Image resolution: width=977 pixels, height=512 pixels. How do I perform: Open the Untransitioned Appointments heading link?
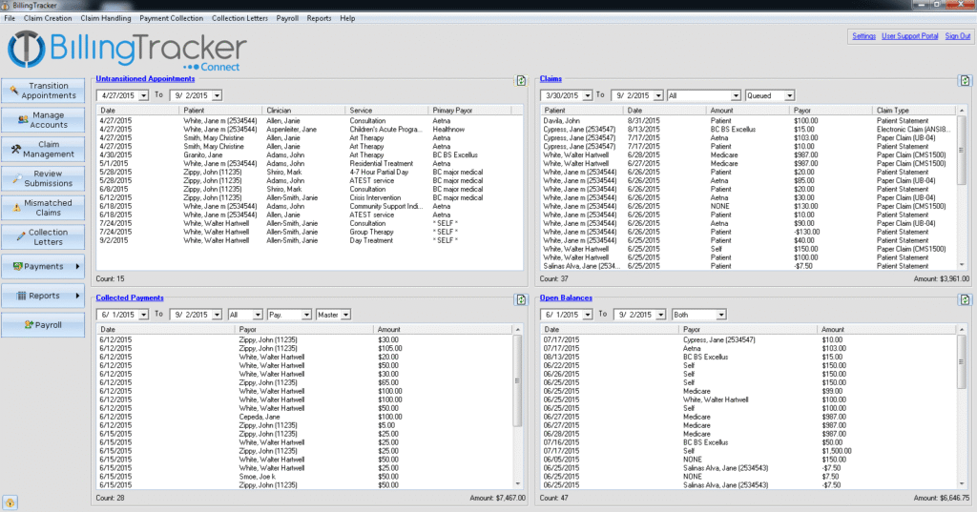click(145, 78)
